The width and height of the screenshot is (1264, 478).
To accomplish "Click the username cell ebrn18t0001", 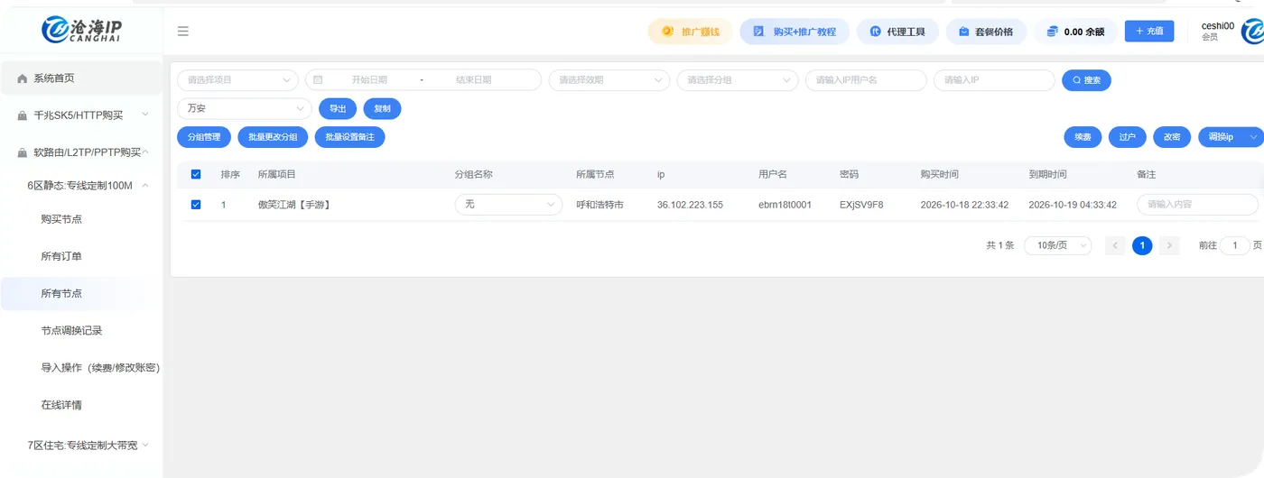I will click(785, 205).
